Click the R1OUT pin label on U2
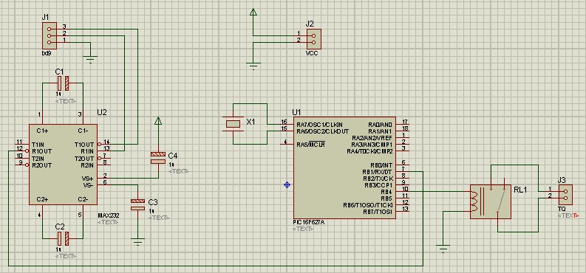Image resolution: width=586 pixels, height=273 pixels. pos(42,151)
